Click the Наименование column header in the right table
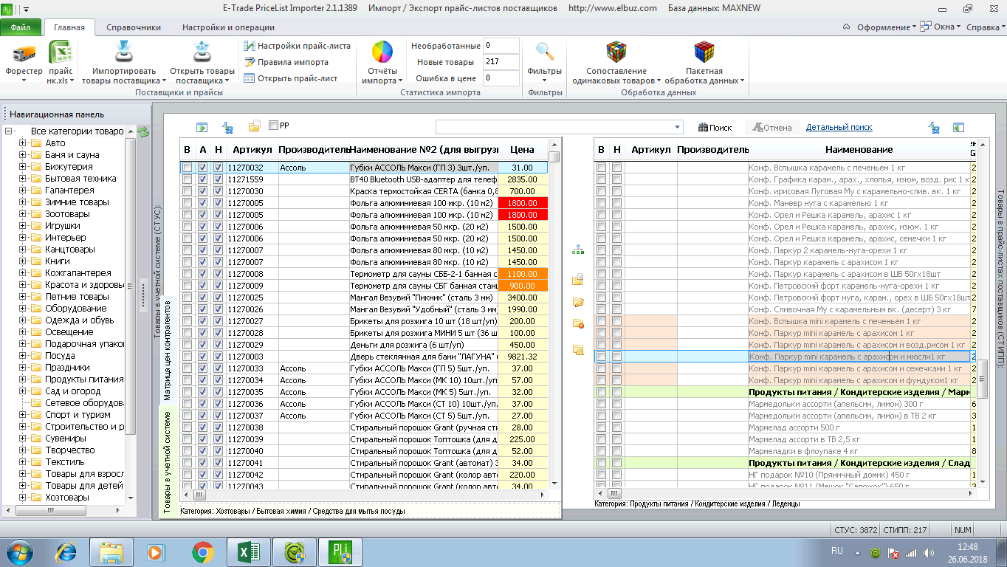 click(859, 149)
